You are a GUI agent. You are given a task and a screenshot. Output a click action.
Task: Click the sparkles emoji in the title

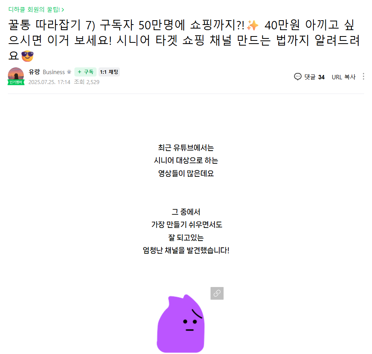coord(252,25)
